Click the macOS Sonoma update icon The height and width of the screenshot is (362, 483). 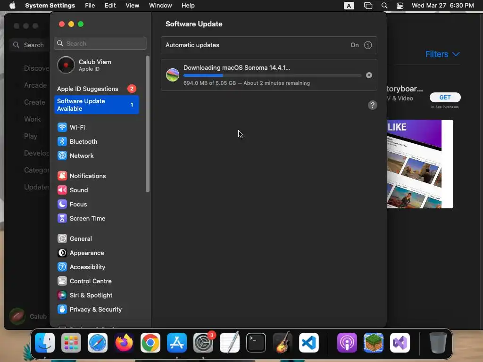point(173,75)
